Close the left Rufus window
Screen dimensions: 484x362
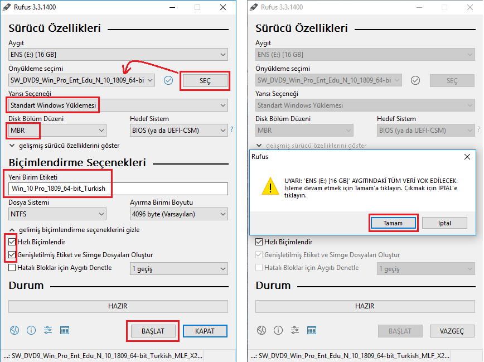click(223, 7)
